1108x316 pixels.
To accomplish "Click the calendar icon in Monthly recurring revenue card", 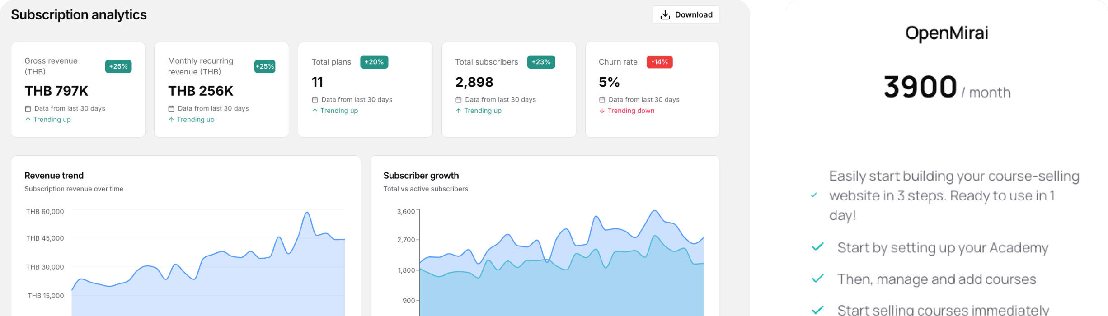I will [x=171, y=109].
